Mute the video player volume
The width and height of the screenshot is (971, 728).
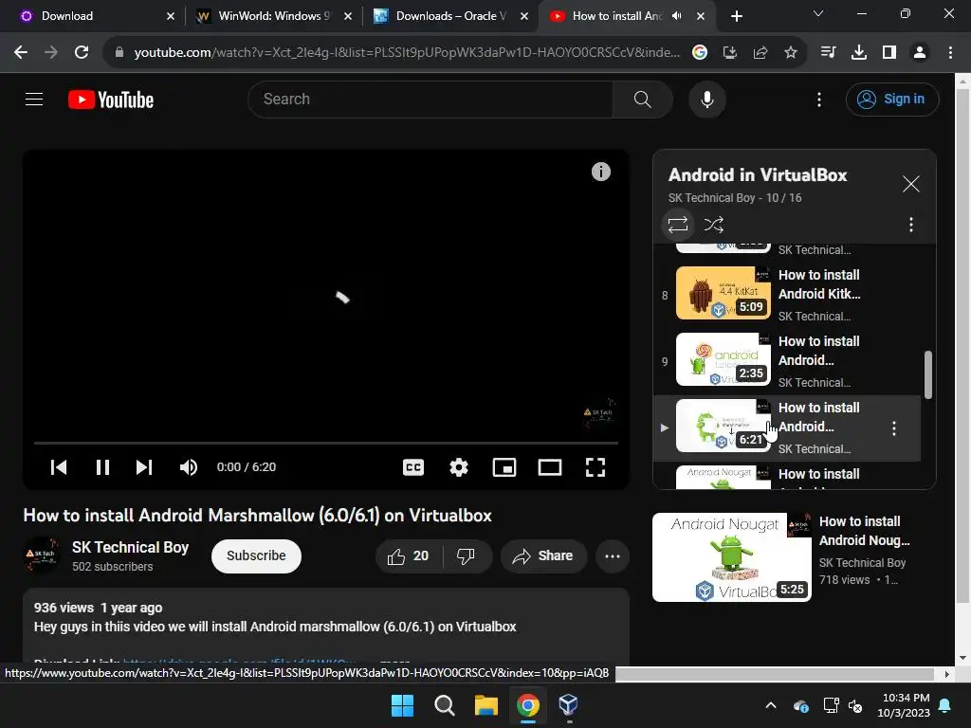pos(189,467)
